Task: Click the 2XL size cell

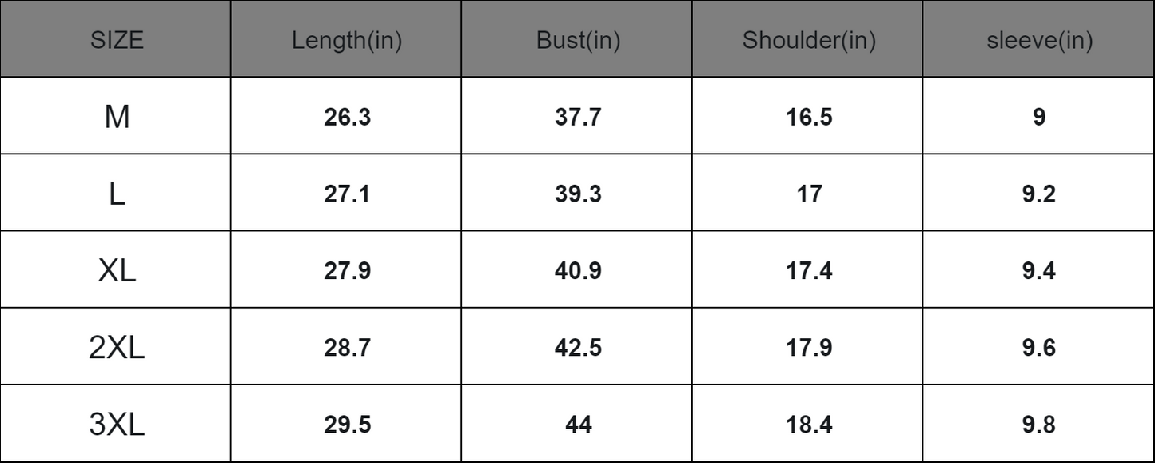Action: pos(117,349)
